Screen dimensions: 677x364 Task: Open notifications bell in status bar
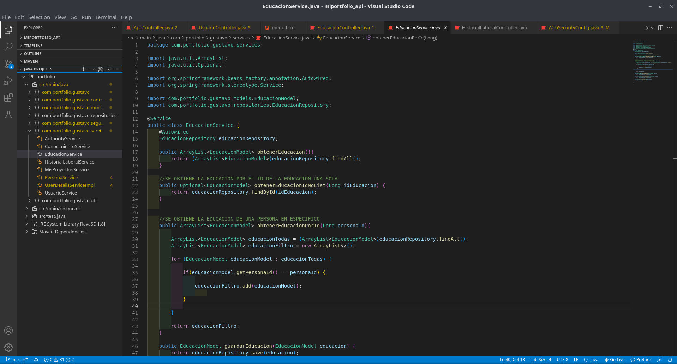pos(670,360)
